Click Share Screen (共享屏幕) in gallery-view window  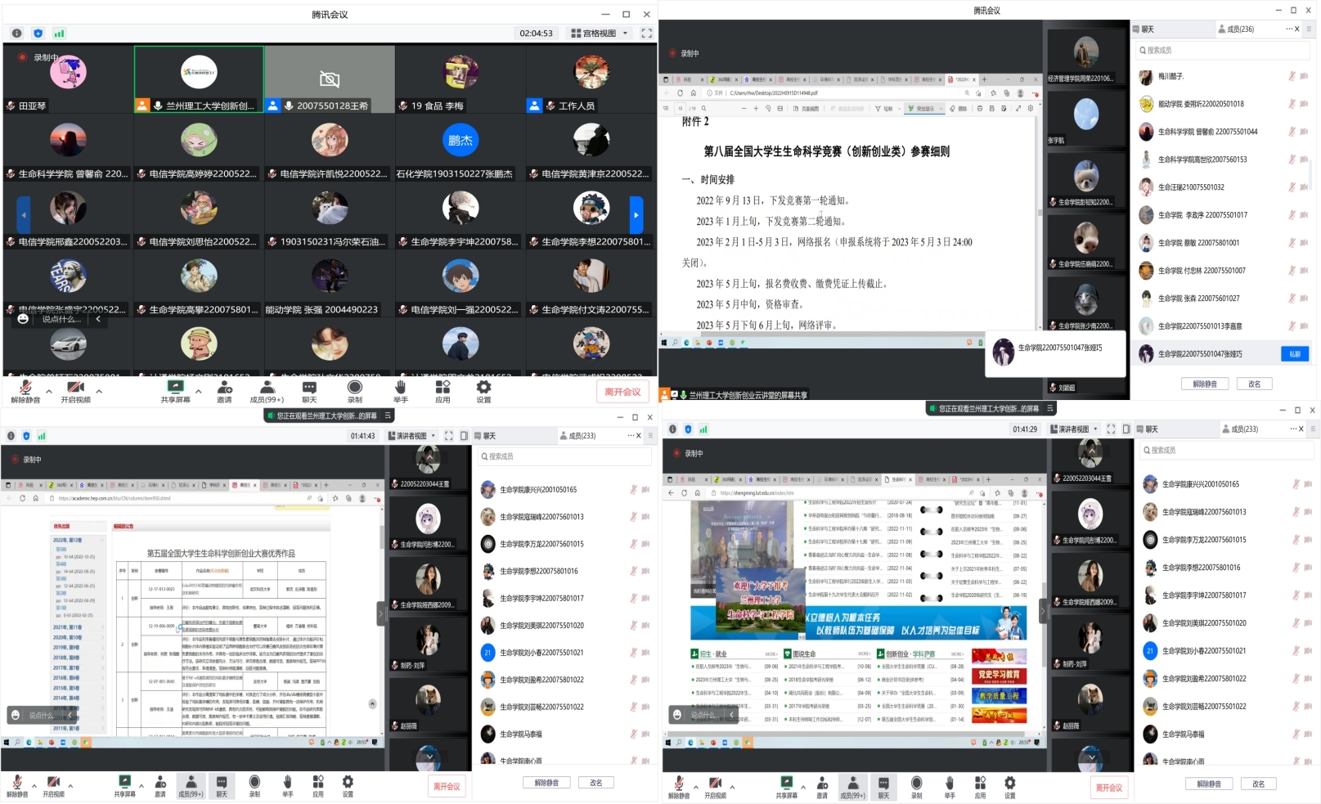click(175, 390)
